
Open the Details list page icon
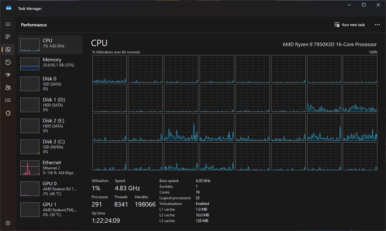pos(8,100)
